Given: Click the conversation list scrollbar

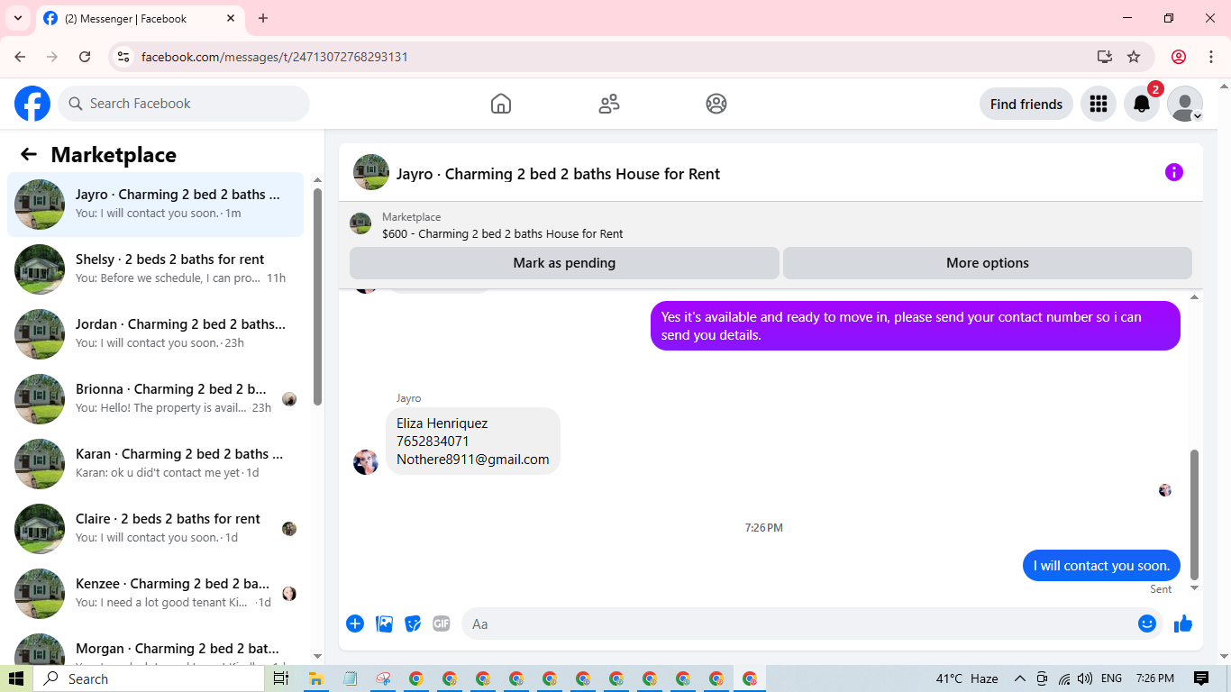Looking at the screenshot, I should tap(317, 297).
